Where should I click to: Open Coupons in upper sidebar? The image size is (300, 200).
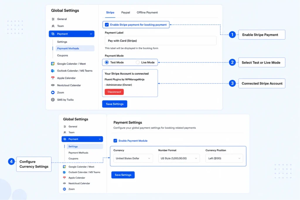click(x=62, y=55)
